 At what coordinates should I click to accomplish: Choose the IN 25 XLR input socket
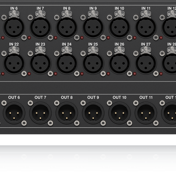[93, 64]
